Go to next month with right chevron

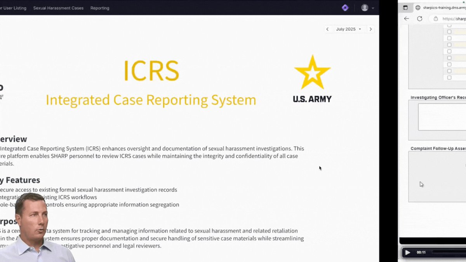click(370, 29)
